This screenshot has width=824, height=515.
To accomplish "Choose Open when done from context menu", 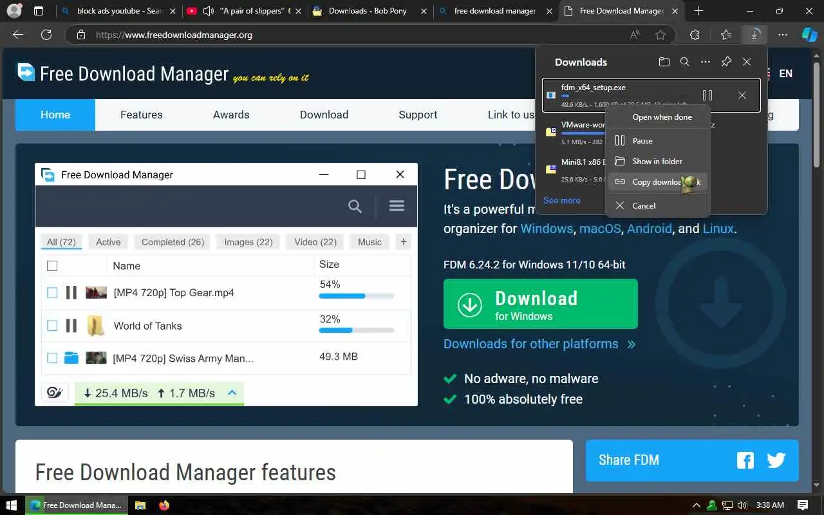I will [658, 117].
